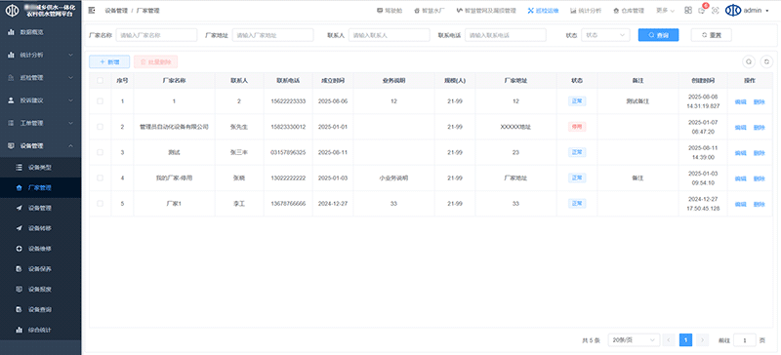
Task: Expand the 巡检管理 sidebar menu
Action: click(40, 78)
